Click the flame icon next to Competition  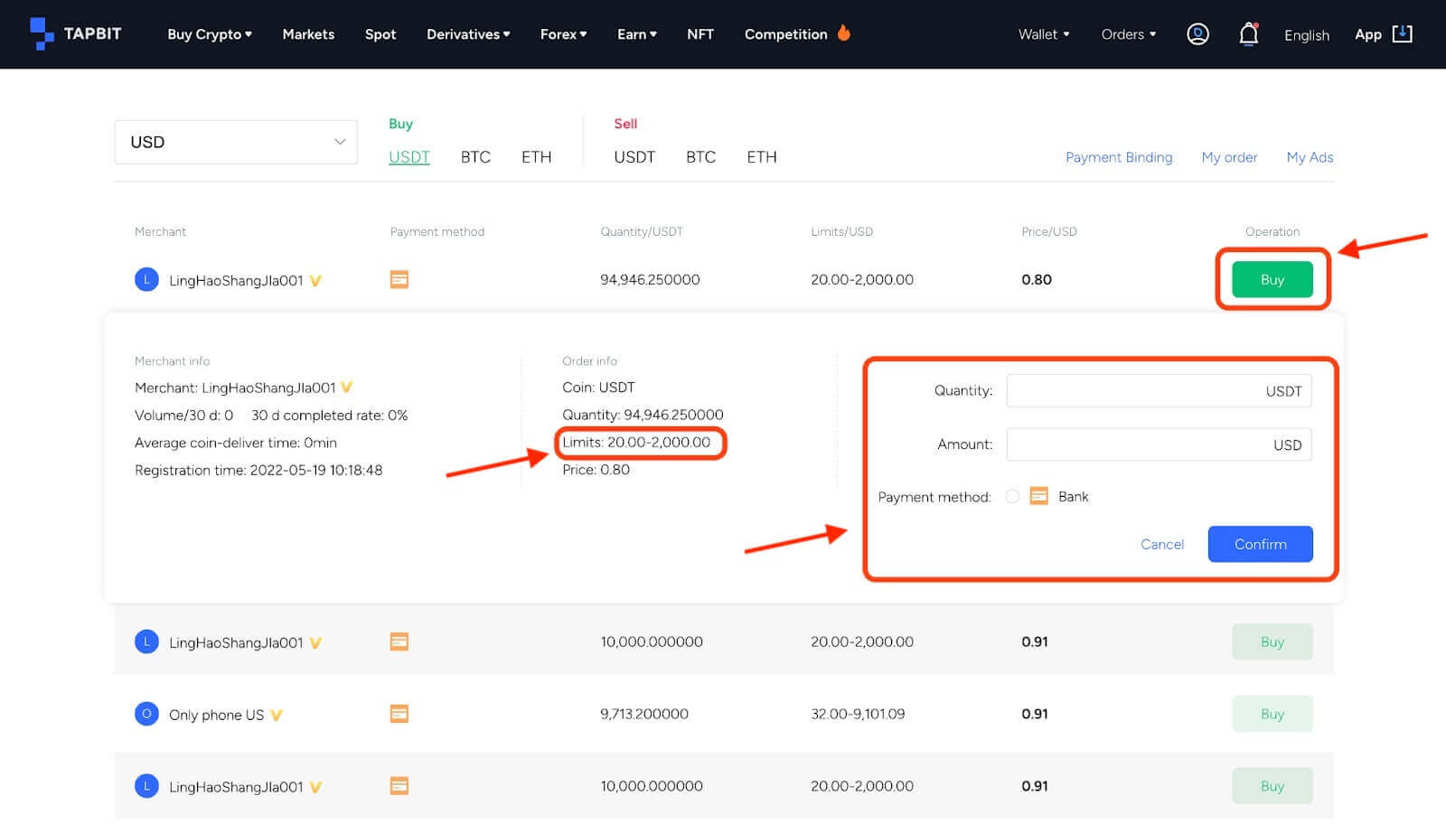pyautogui.click(x=843, y=33)
